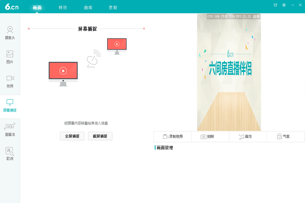
Task: Click the large red monitor illustration
Action: (63, 74)
